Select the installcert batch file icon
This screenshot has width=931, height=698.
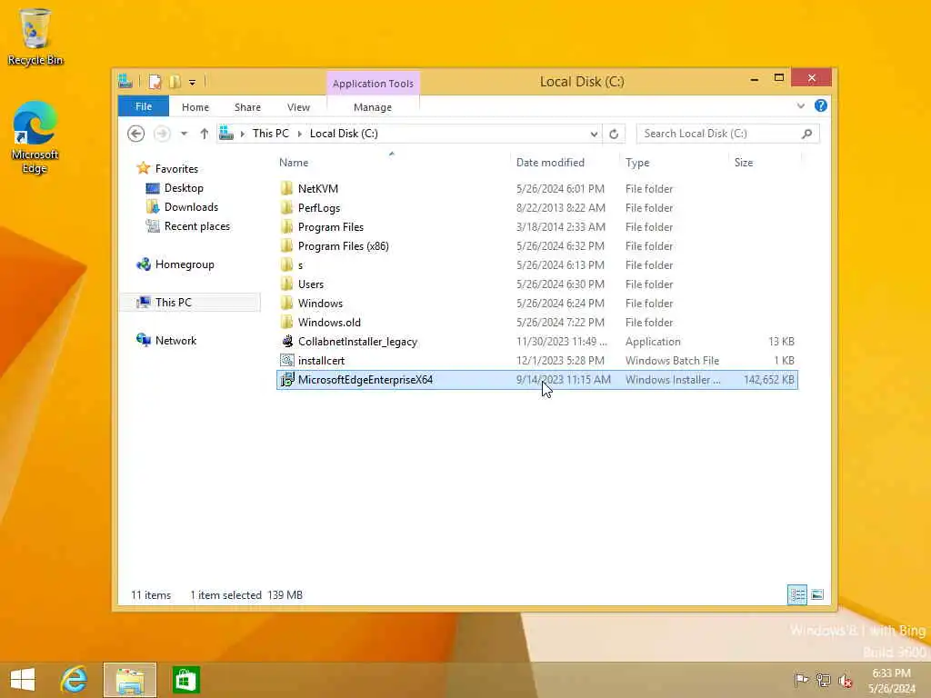coord(286,360)
